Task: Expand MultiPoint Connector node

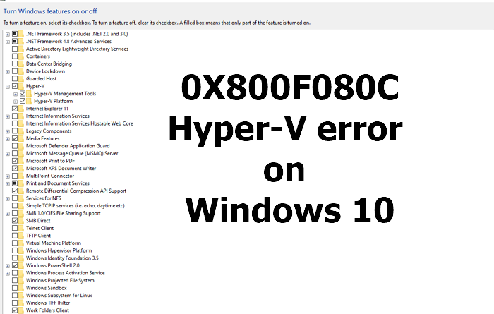Action: pos(8,176)
